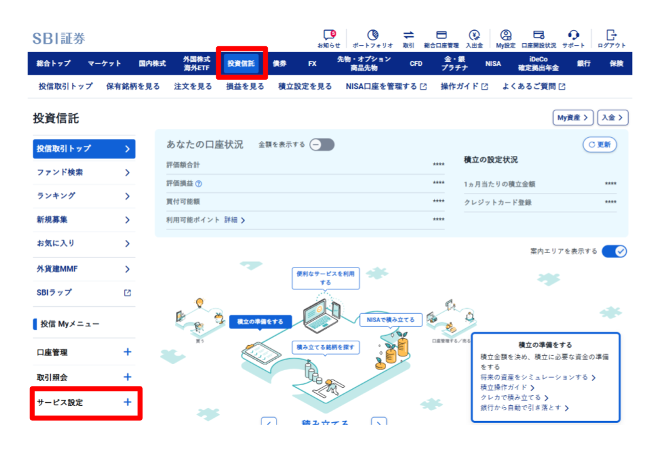Open the ポートフォリオ portfolio icon

[x=372, y=39]
